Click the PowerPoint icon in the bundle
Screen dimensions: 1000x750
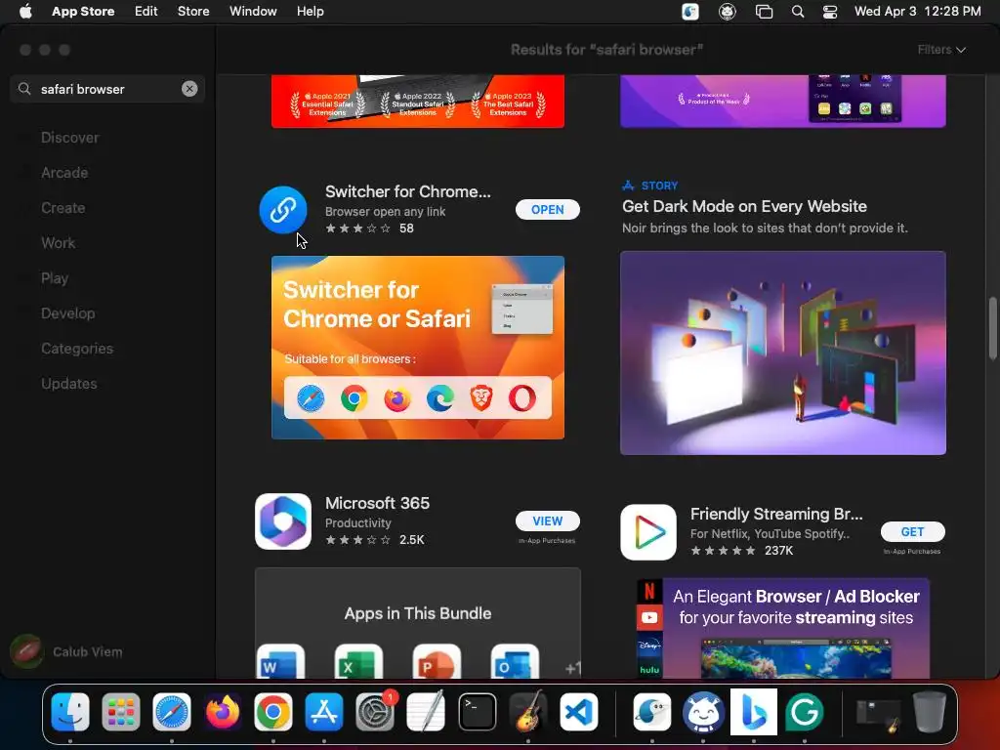pyautogui.click(x=437, y=662)
